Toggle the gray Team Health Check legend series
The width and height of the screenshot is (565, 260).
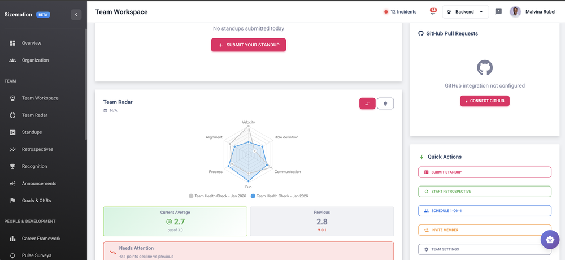tap(192, 196)
